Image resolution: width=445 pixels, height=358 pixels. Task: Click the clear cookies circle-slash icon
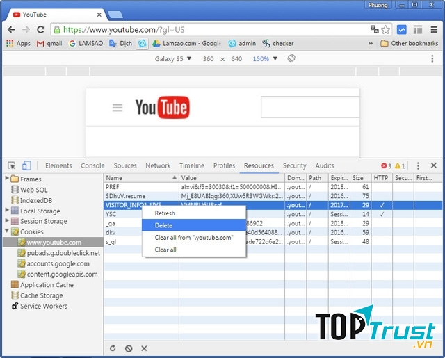click(129, 348)
